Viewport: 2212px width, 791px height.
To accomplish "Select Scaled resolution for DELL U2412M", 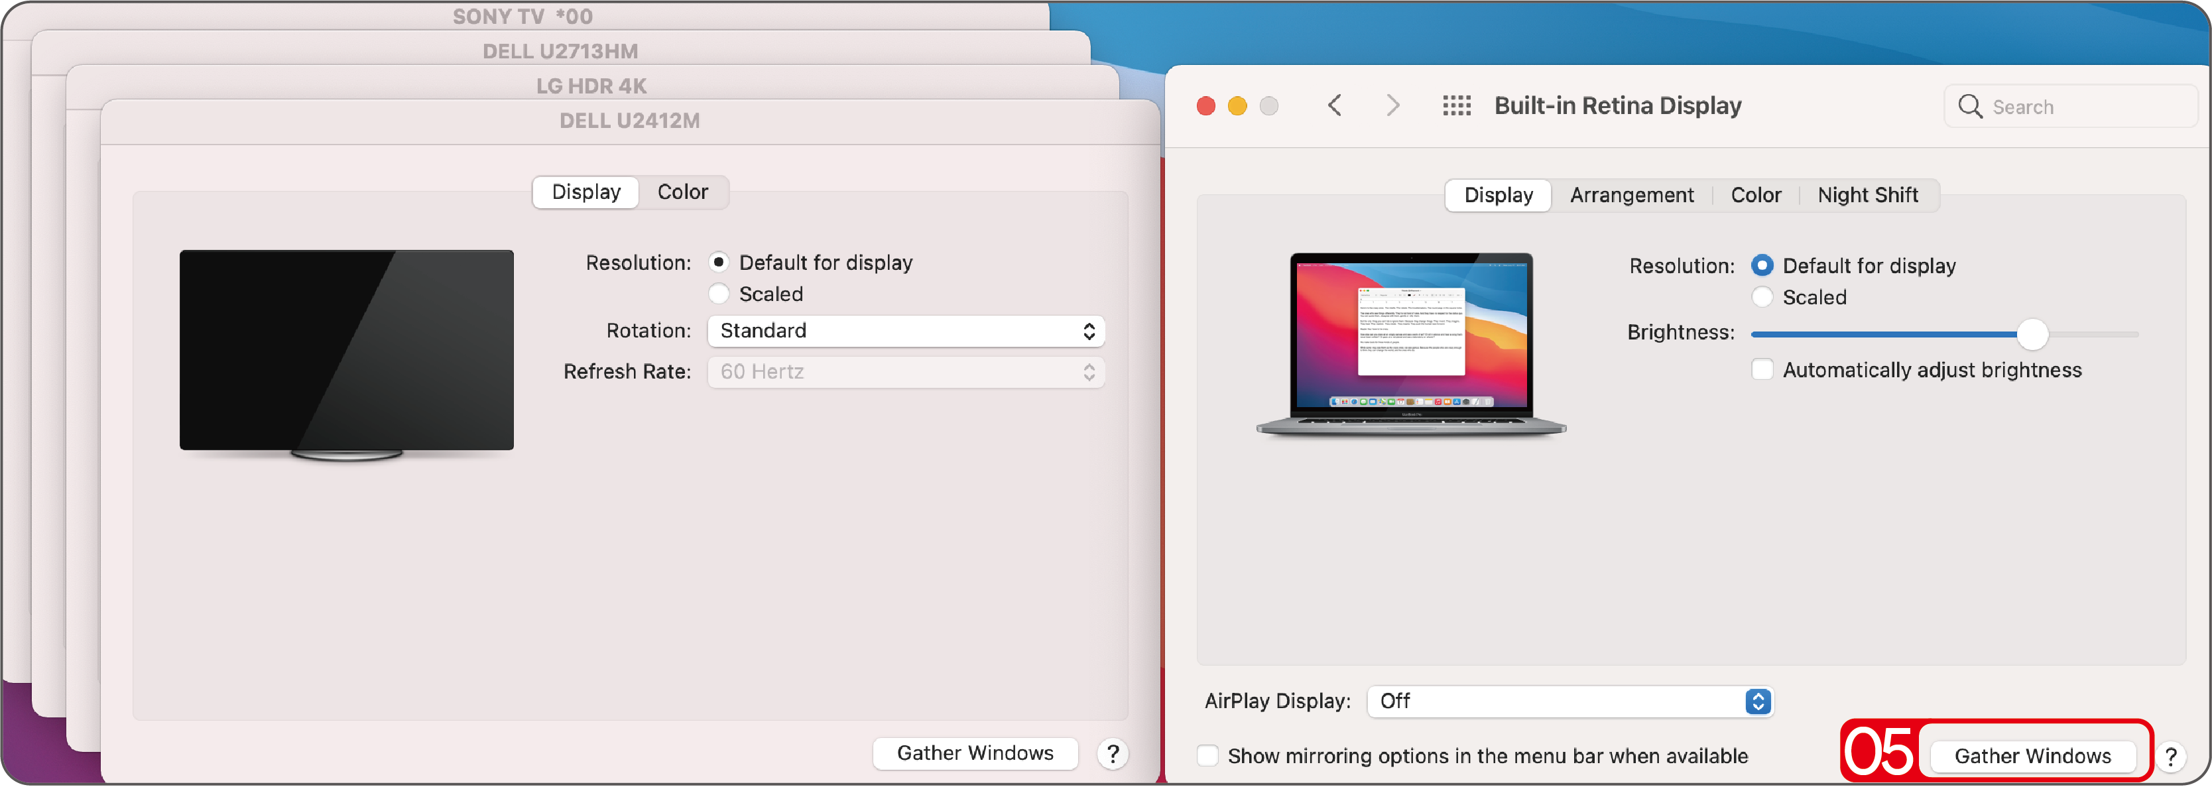I will (719, 294).
